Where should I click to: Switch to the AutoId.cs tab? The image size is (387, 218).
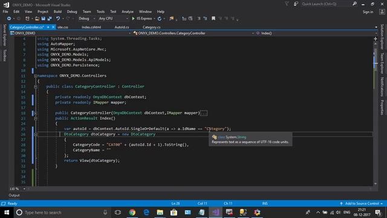[122, 27]
